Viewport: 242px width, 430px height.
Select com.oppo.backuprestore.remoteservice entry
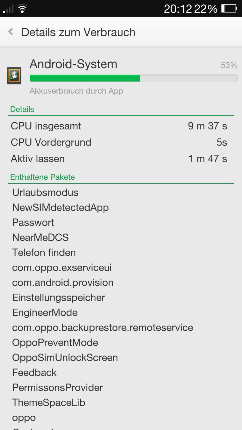(102, 327)
